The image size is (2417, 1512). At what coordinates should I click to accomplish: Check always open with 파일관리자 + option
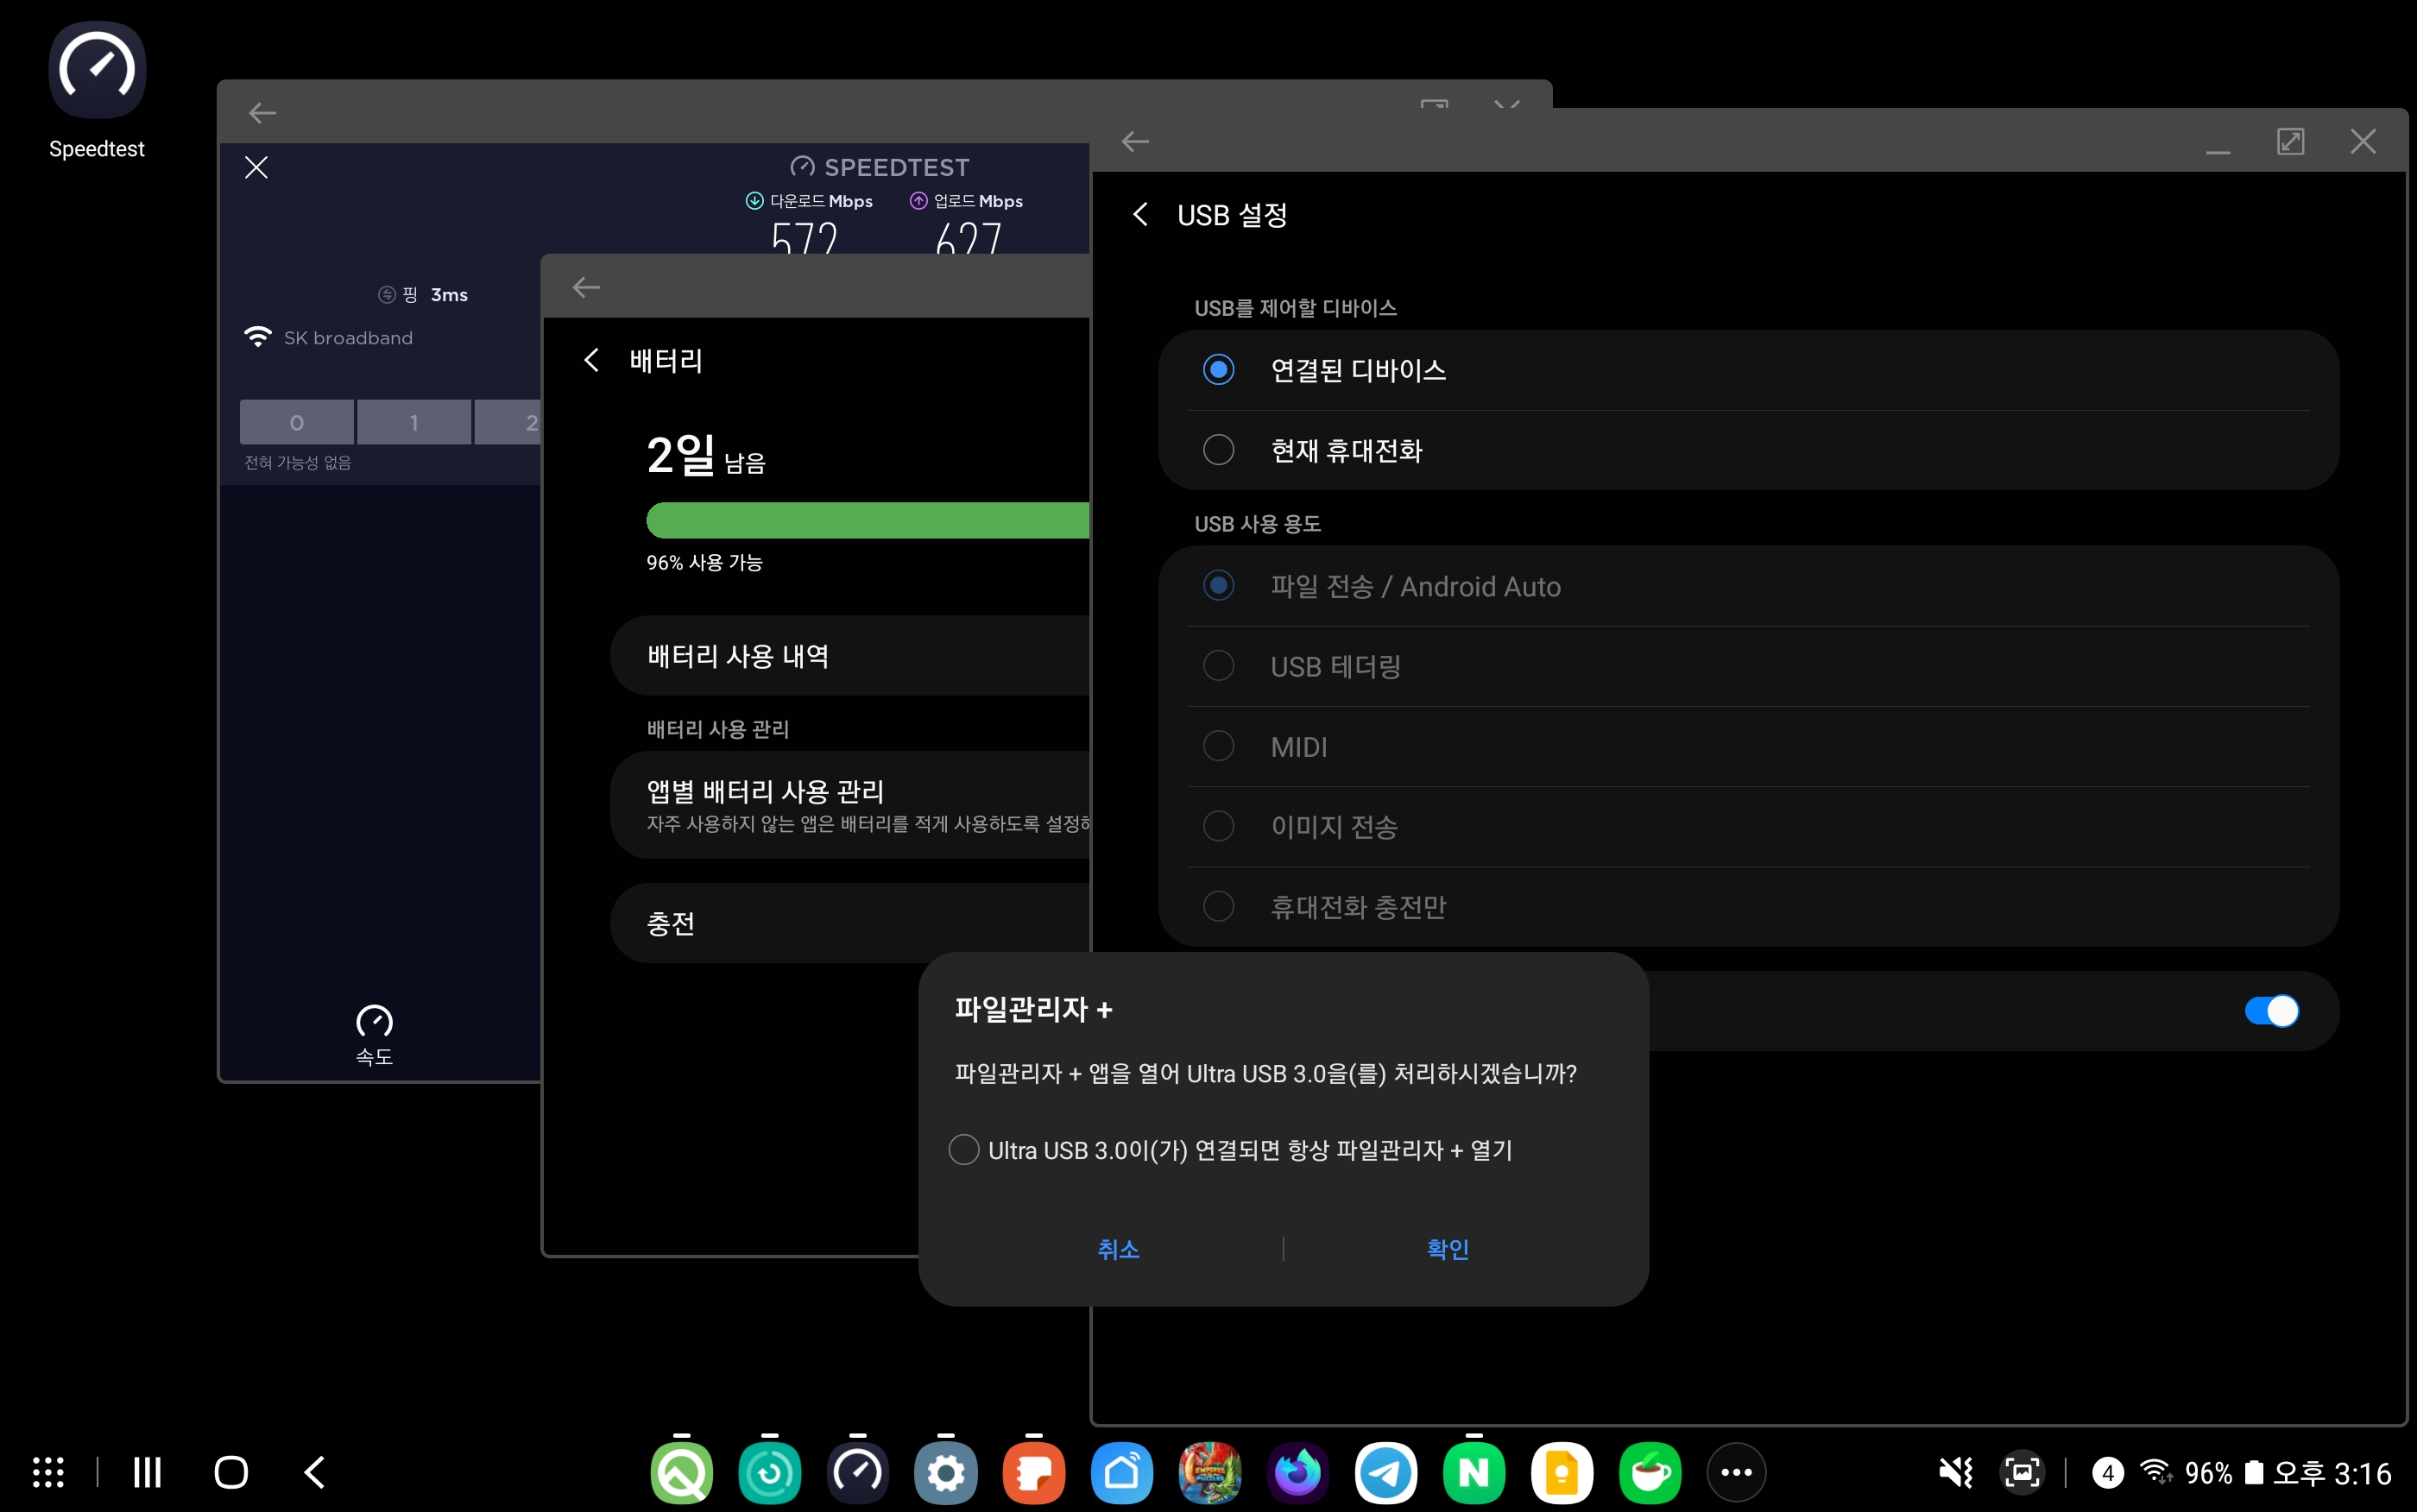click(964, 1150)
